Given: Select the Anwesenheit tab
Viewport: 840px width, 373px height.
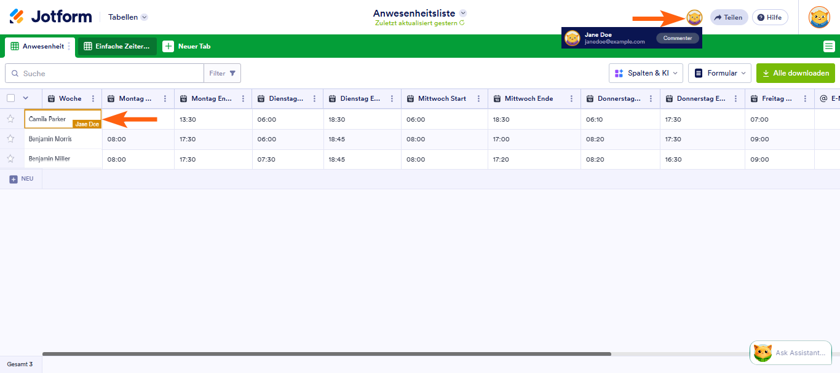Looking at the screenshot, I should click(x=38, y=46).
